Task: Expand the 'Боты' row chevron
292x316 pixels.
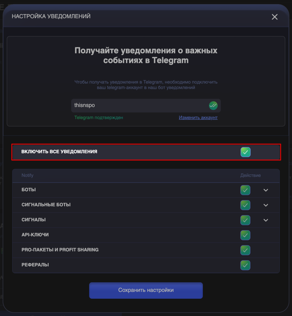Action: 266,190
